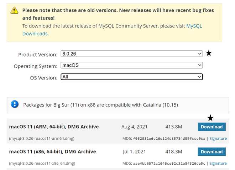Click the blue info exclamation icon
Image resolution: width=235 pixels, height=170 pixels.
point(15,104)
